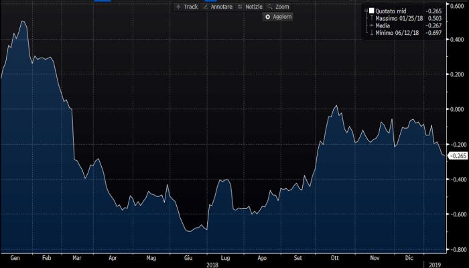Collapse the legend using its small box
The image size is (469, 268).
tap(365, 10)
